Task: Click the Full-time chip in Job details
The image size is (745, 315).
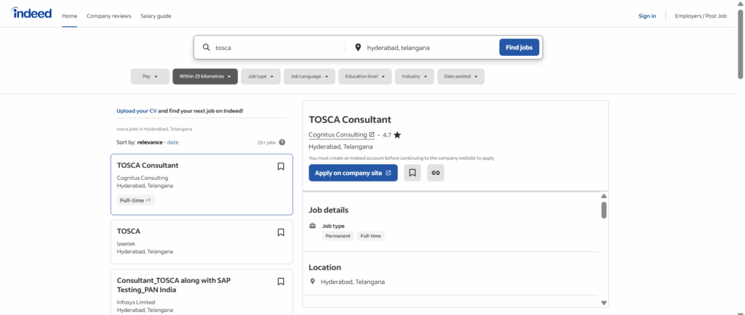Action: [370, 236]
